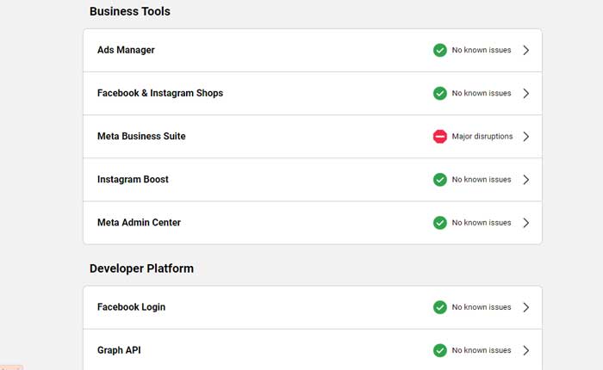Expand Meta Admin Center chevron arrow
The width and height of the screenshot is (603, 370).
tap(525, 222)
